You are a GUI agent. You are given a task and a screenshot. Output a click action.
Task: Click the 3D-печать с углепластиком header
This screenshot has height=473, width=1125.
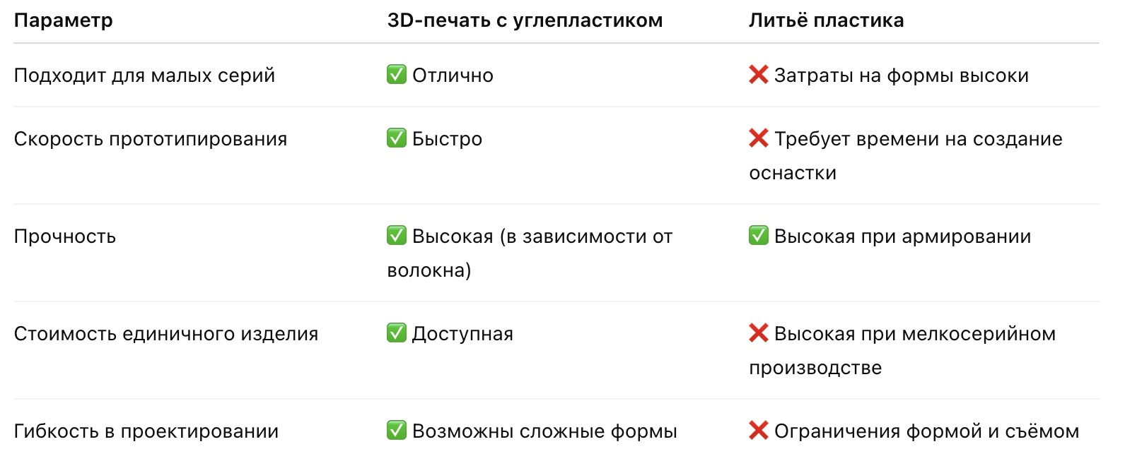coord(525,20)
